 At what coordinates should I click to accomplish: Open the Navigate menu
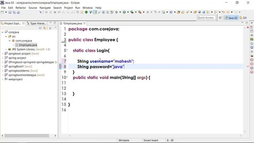click(x=45, y=8)
